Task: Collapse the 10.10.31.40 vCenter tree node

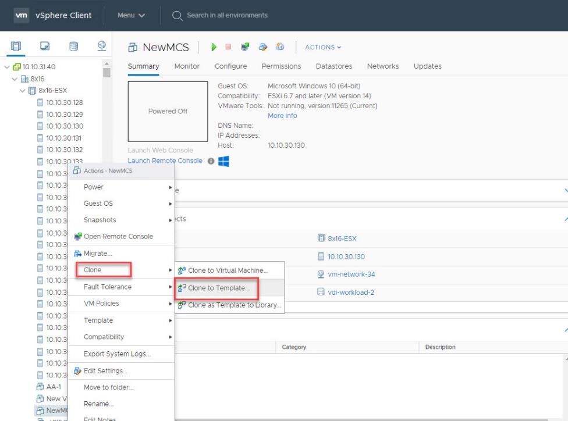Action: click(6, 67)
